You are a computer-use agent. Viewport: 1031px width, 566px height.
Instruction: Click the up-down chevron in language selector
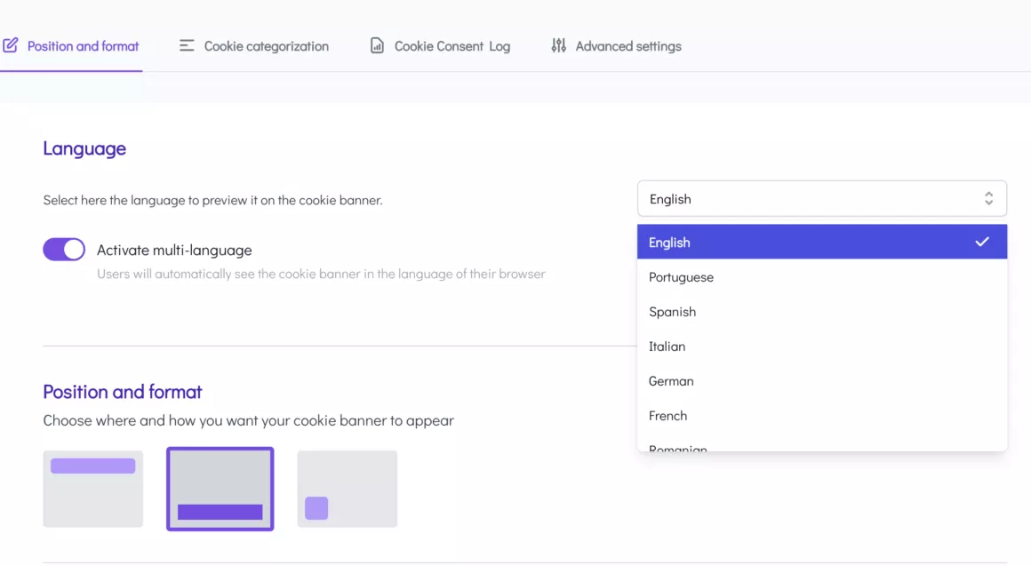coord(988,199)
